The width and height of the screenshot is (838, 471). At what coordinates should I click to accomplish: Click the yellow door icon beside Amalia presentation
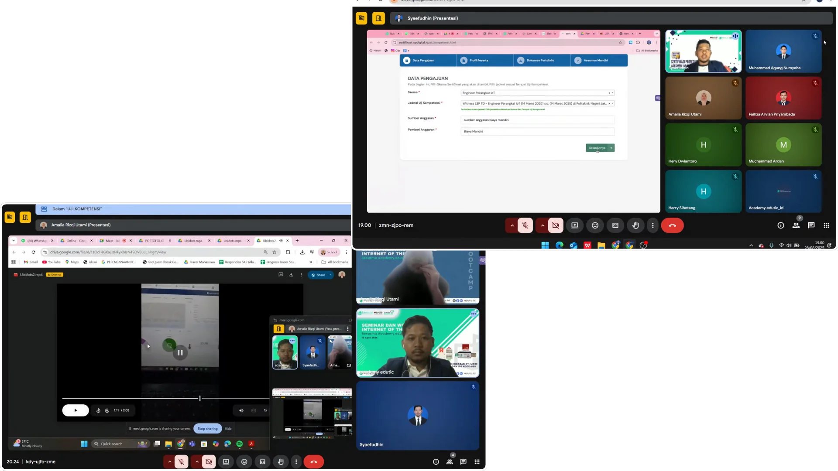point(25,217)
